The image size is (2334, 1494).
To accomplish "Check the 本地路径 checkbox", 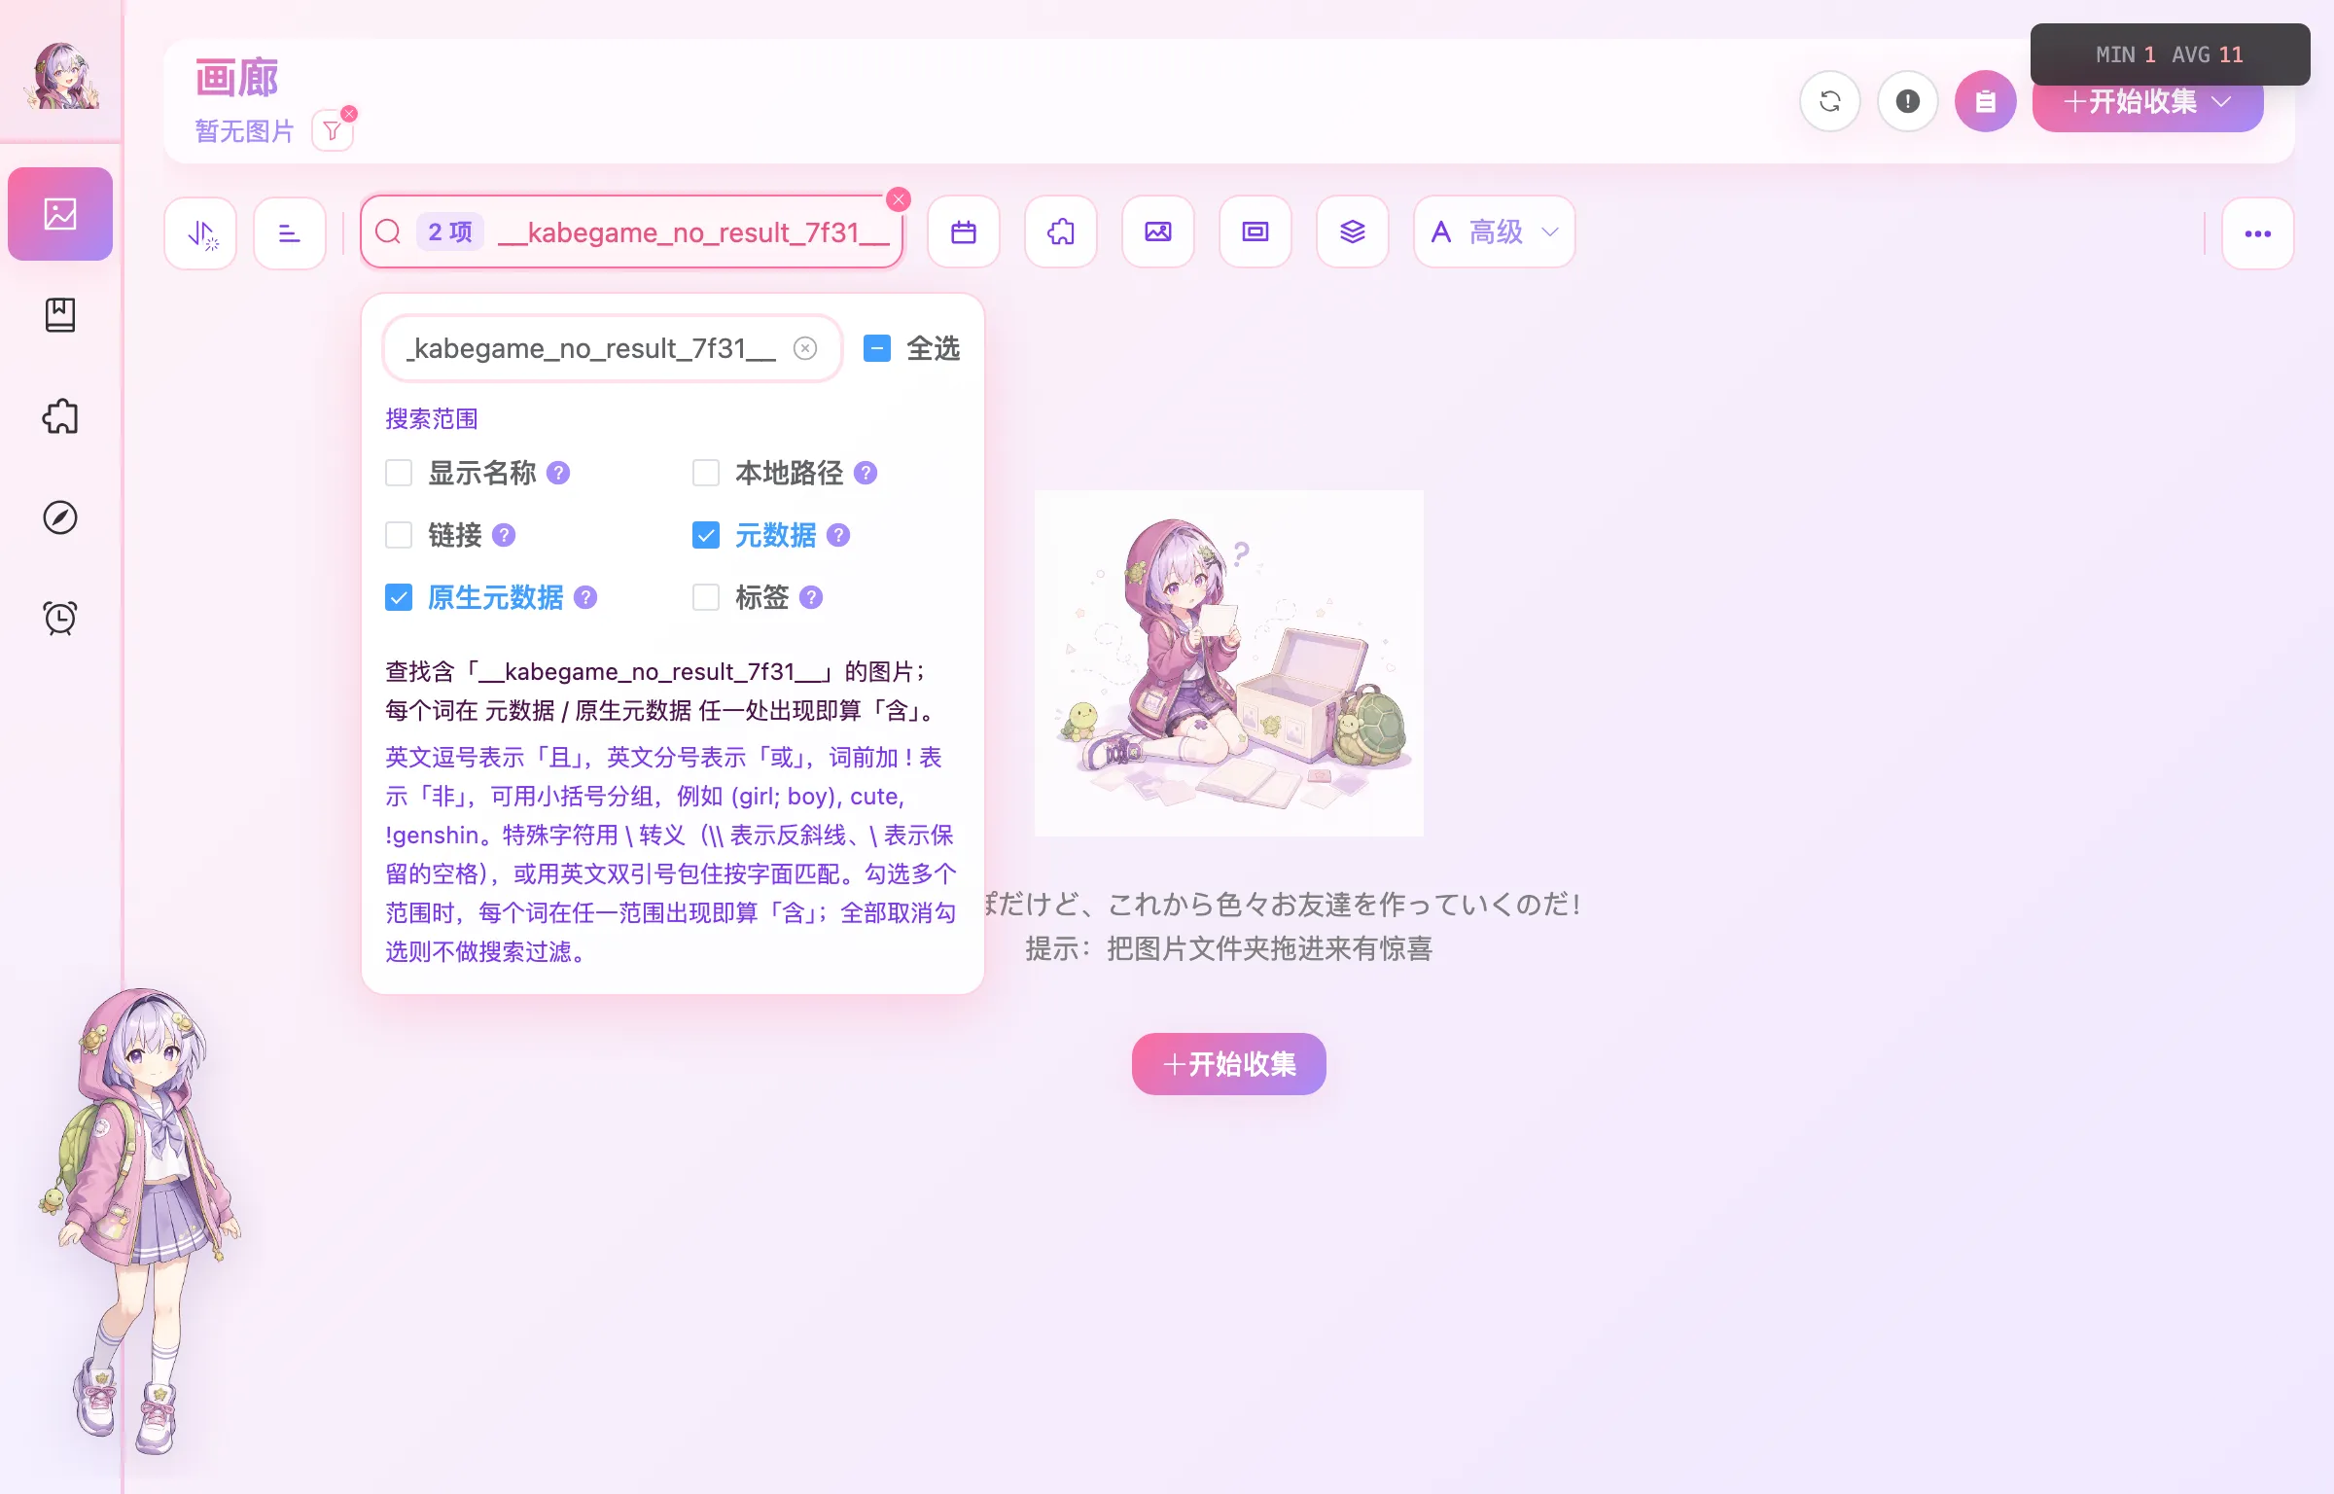I will (706, 473).
